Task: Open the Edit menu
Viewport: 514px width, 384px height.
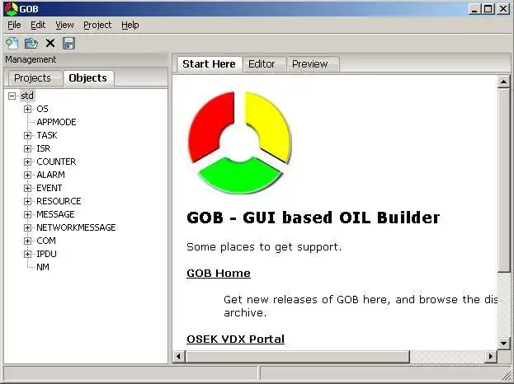Action: (38, 25)
